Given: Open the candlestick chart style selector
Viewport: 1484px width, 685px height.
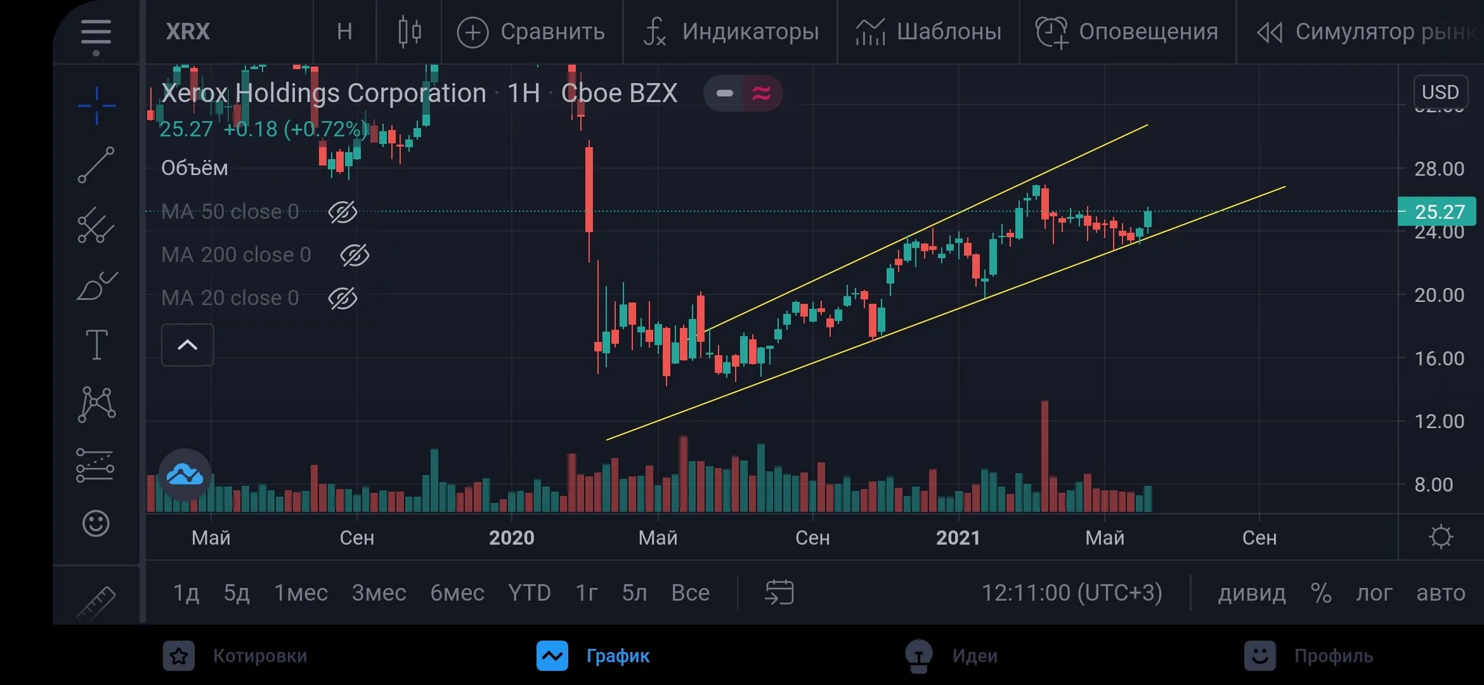Looking at the screenshot, I should (409, 32).
